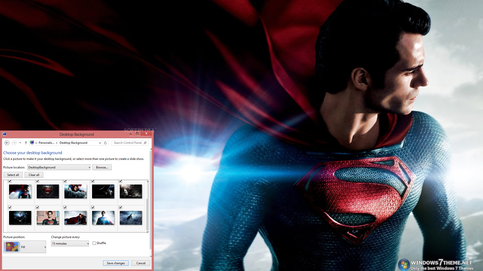Uncheck the Superman cape profile wallpaper checkbox
The height and width of the screenshot is (271, 483).
(x=10, y=181)
